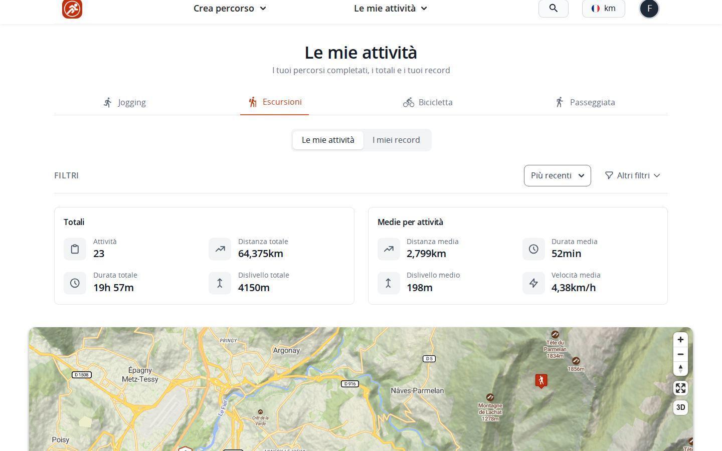Click the Montagne de Lachat peak marker
The height and width of the screenshot is (451, 722).
[x=490, y=397]
